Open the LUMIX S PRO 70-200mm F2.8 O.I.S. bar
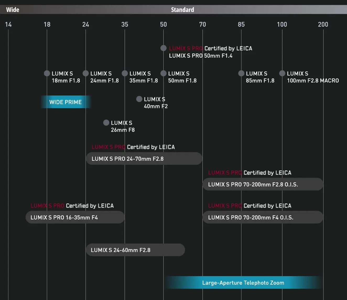This screenshot has width=347, height=300. pyautogui.click(x=263, y=184)
